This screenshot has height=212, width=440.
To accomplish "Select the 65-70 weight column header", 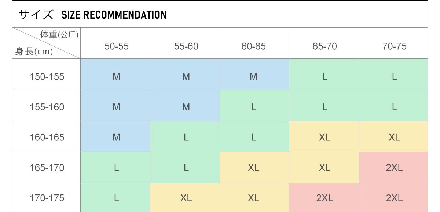I will point(324,46).
